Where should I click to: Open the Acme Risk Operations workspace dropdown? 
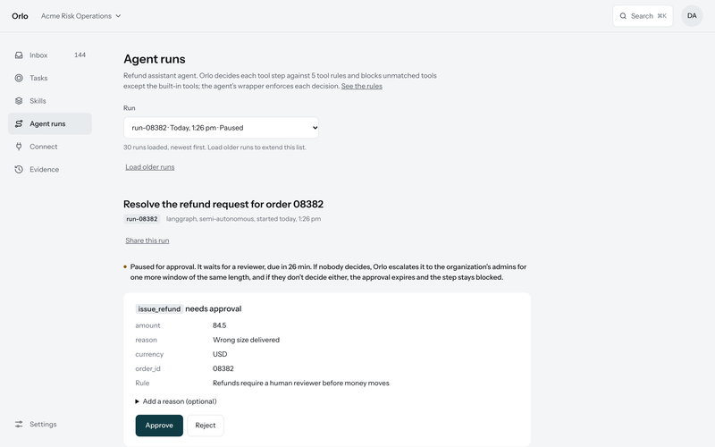80,16
